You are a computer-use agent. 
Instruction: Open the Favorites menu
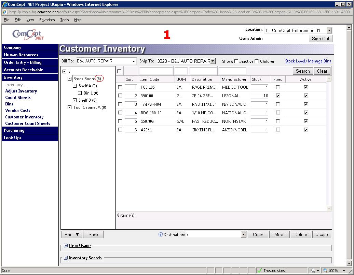[x=47, y=20]
